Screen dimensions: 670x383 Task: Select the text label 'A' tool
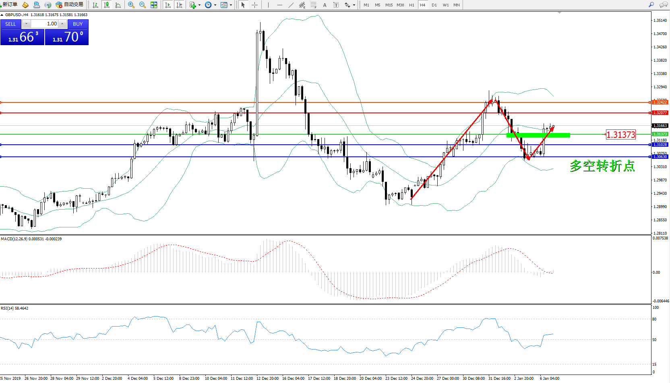tap(325, 5)
